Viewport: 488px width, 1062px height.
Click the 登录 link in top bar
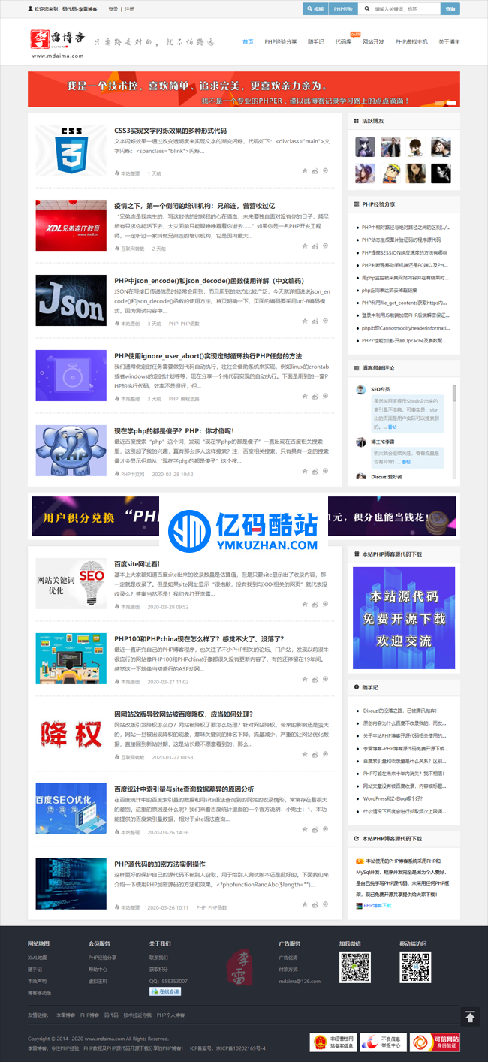[x=113, y=9]
